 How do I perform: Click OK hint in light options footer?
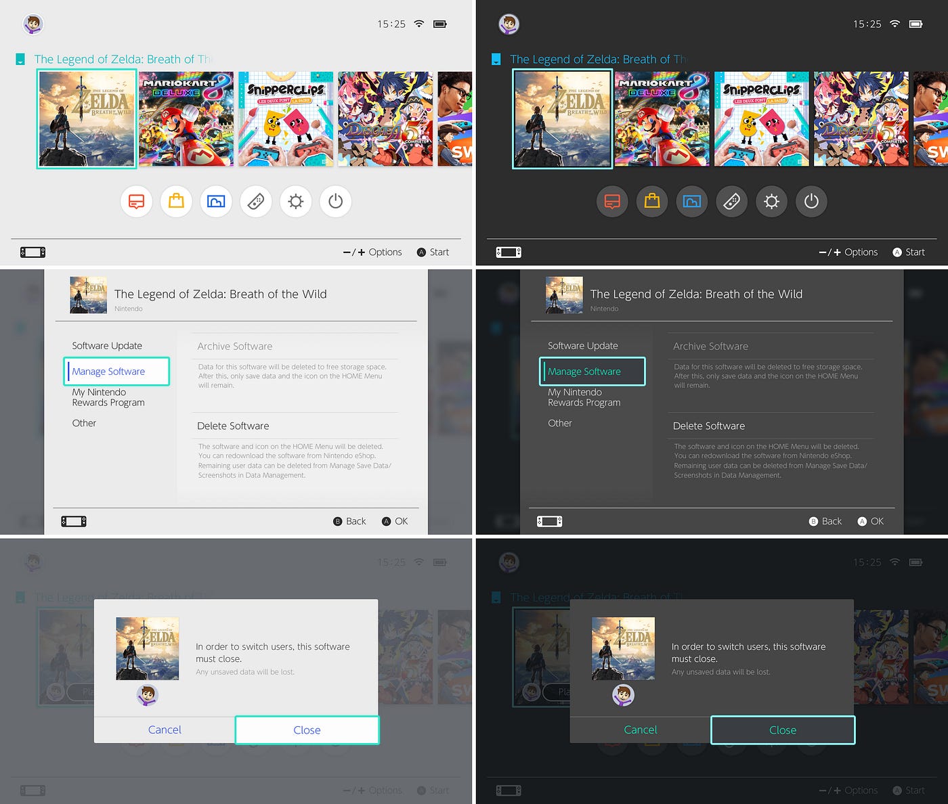pos(395,521)
